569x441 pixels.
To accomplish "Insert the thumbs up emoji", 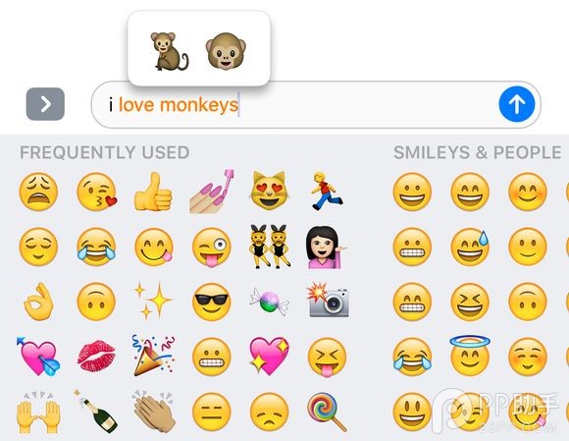I will click(153, 192).
